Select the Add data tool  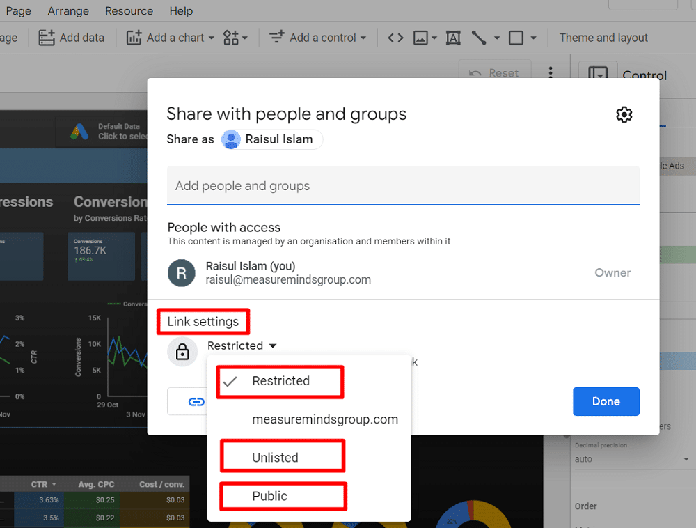(x=72, y=38)
